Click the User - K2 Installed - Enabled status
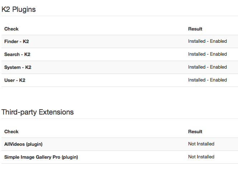The width and height of the screenshot is (238, 172). pos(208,80)
